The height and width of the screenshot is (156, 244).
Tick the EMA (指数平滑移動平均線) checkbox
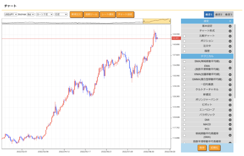click(x=184, y=68)
